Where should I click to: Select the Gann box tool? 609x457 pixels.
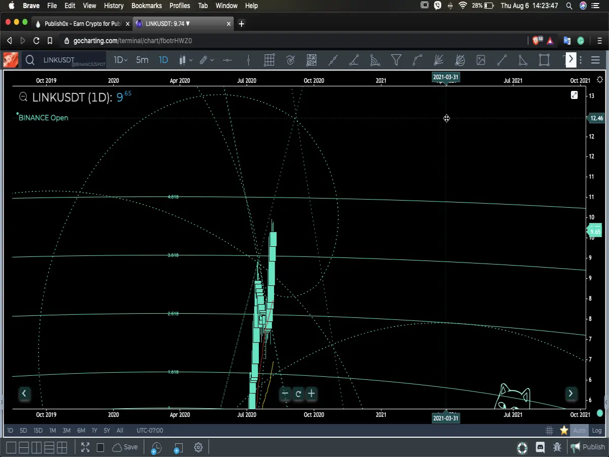[311, 60]
